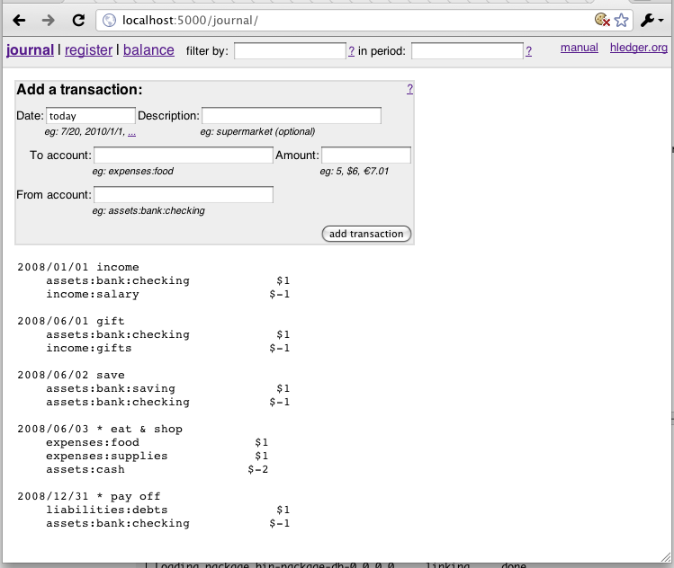Click the Amount input field
This screenshot has height=568, width=674.
(x=365, y=155)
